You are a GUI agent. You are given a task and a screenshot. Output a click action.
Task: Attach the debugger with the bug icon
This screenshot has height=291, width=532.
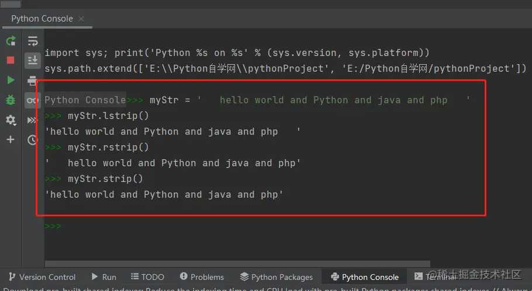tap(11, 100)
